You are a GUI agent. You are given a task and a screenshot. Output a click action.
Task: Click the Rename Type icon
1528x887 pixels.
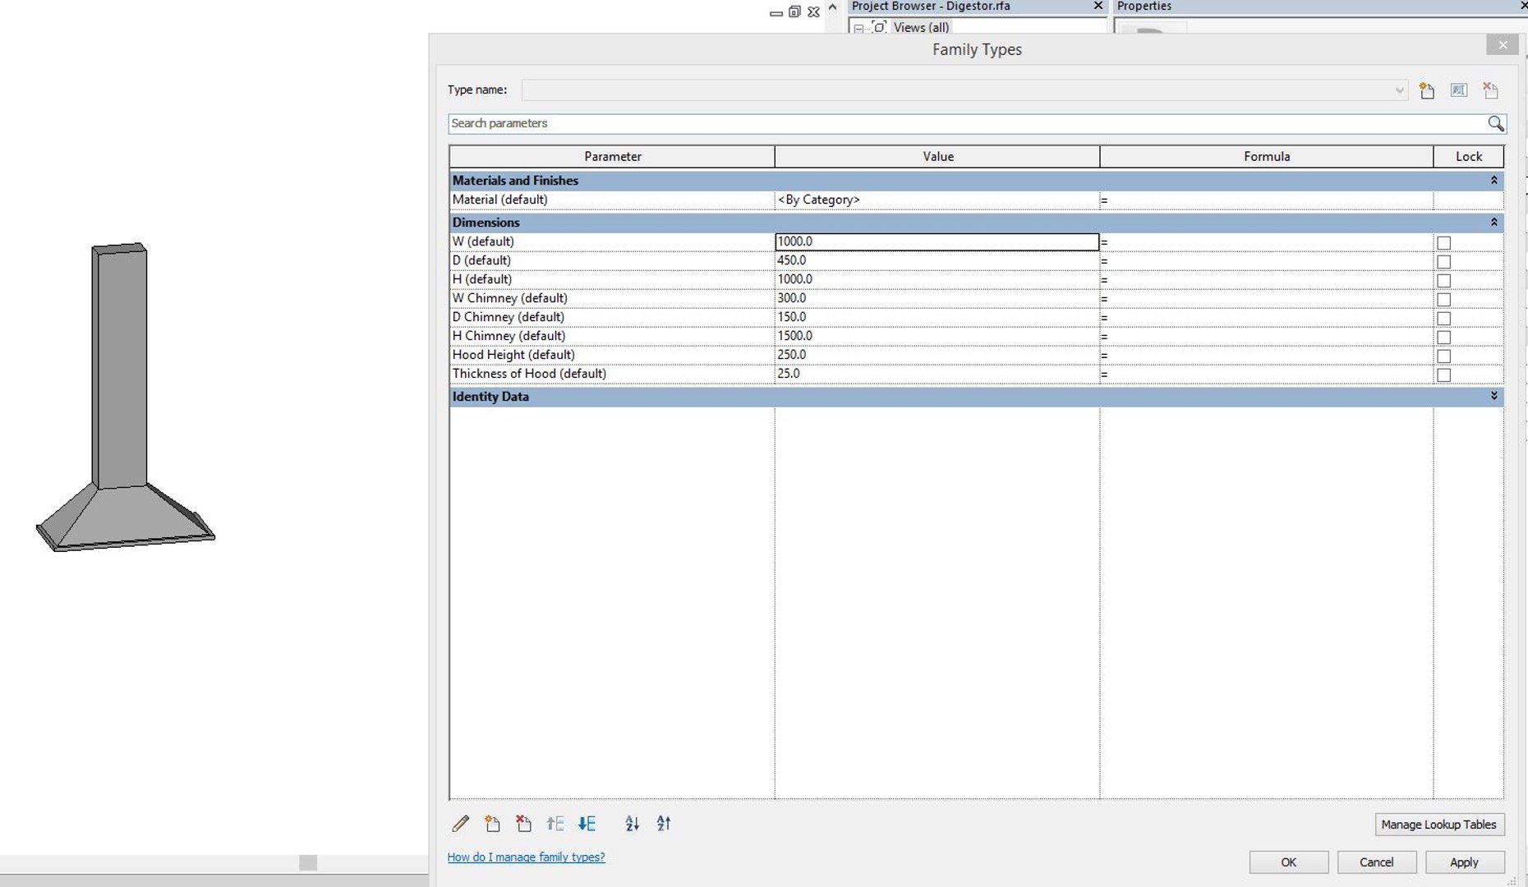click(1459, 90)
